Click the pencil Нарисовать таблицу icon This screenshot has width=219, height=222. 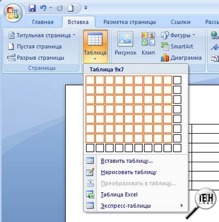tap(90, 172)
